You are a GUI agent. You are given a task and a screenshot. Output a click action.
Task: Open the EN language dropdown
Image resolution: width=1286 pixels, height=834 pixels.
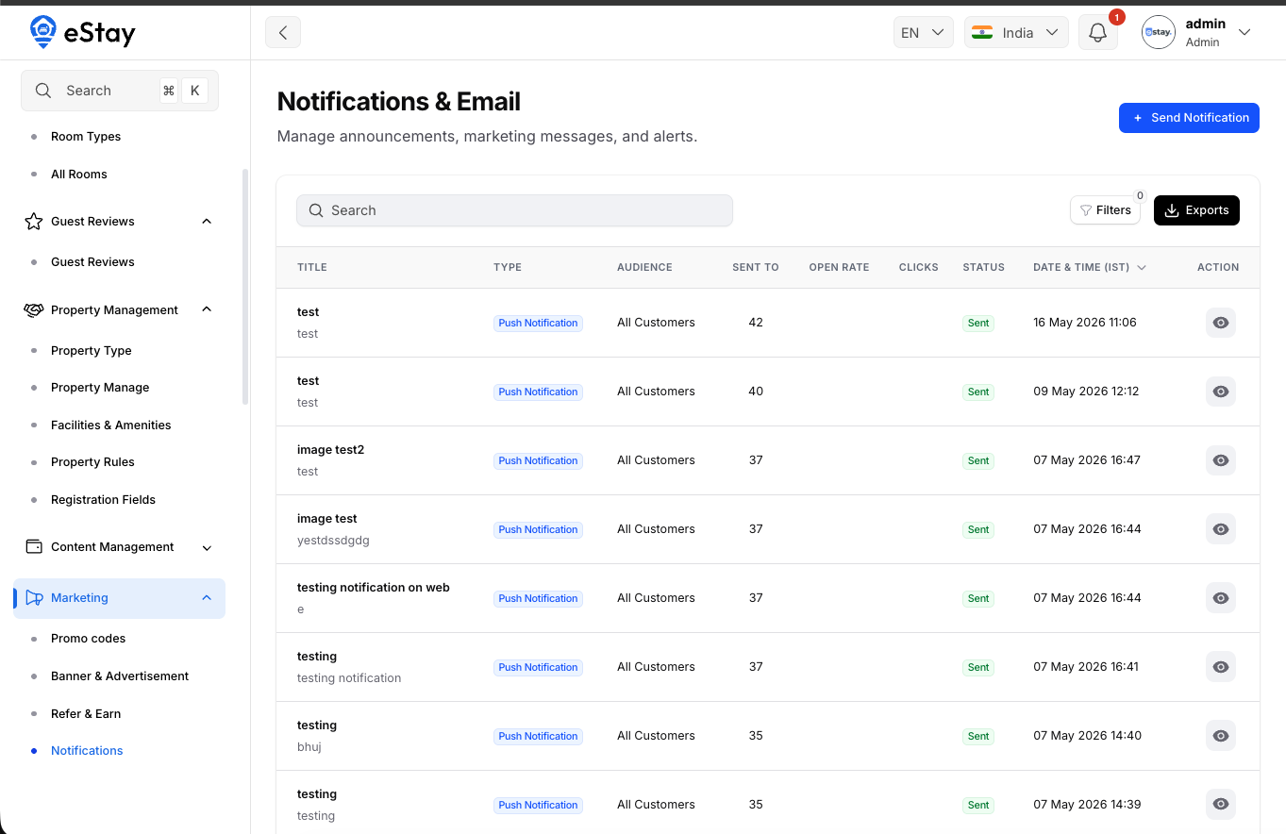click(x=923, y=32)
